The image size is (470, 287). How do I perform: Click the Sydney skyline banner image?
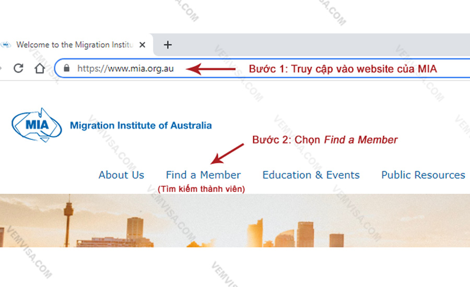(235, 221)
